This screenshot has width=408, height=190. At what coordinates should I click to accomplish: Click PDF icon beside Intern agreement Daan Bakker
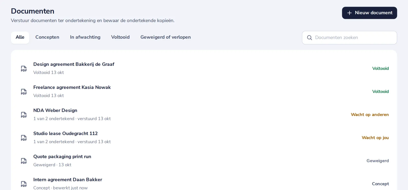point(24,184)
